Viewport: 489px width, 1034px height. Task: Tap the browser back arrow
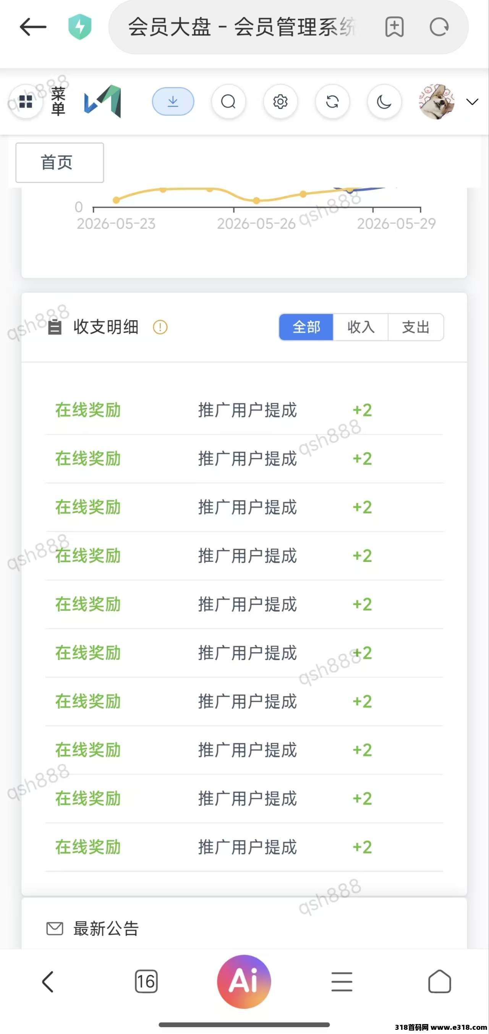(33, 27)
